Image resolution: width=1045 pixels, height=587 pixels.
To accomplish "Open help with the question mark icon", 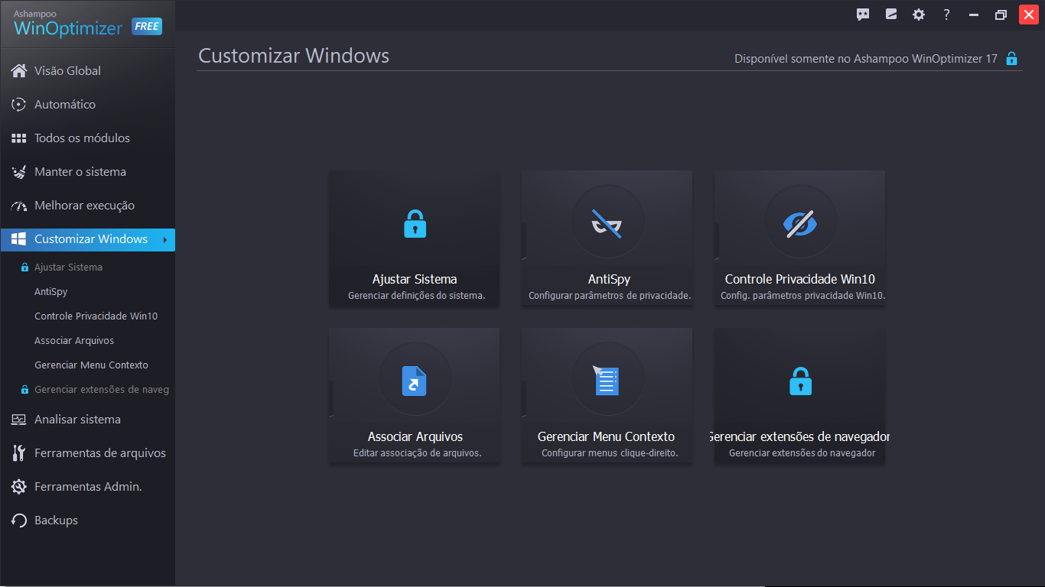I will [x=946, y=15].
